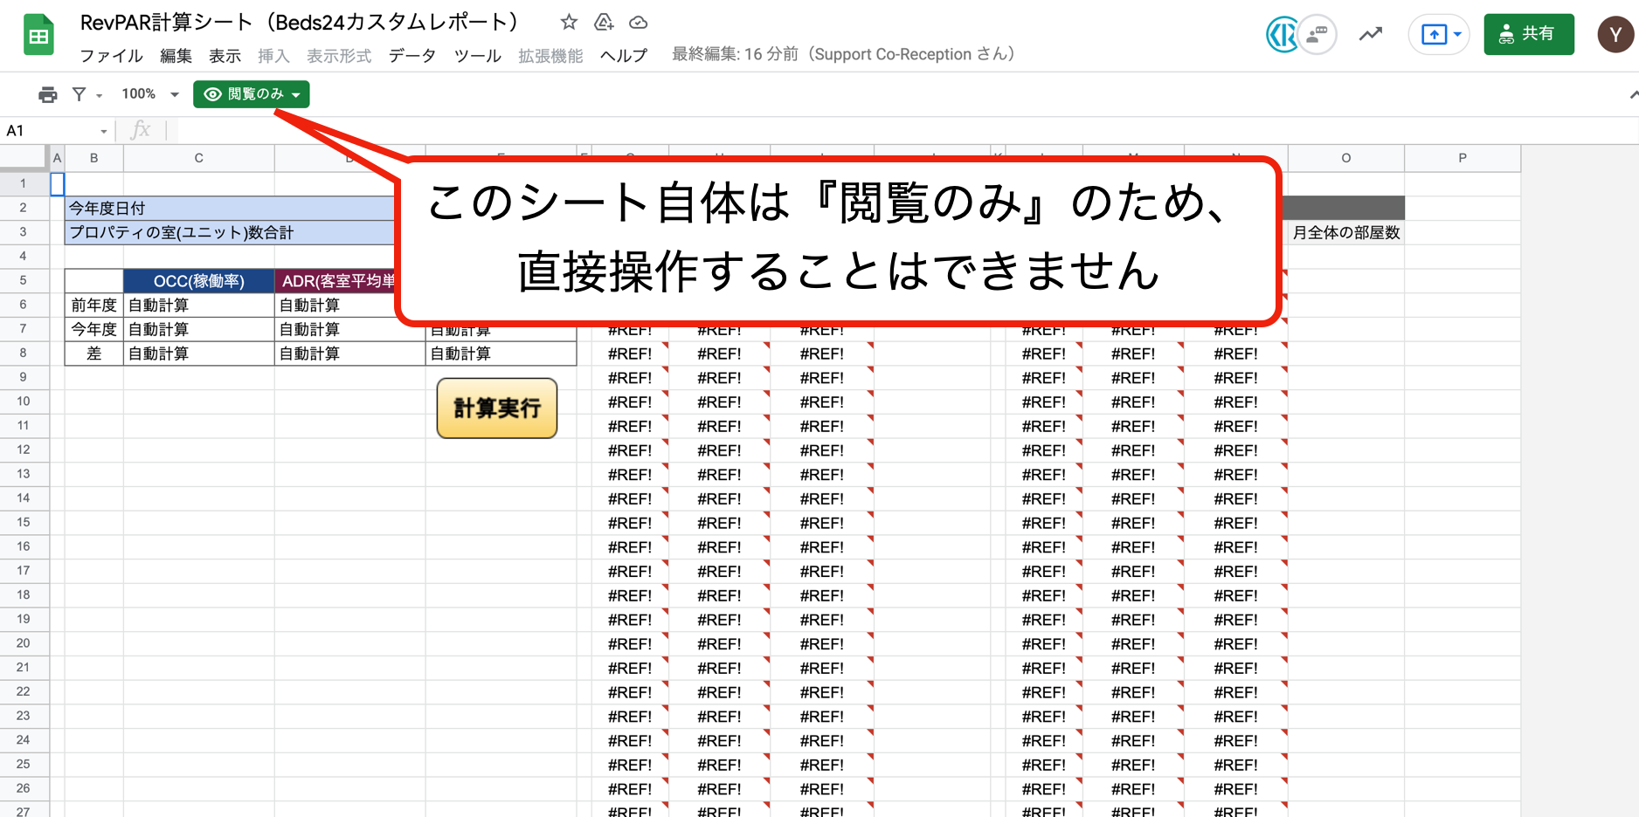1639x817 pixels.
Task: Click the Google Sheets home icon
Action: pos(38,36)
